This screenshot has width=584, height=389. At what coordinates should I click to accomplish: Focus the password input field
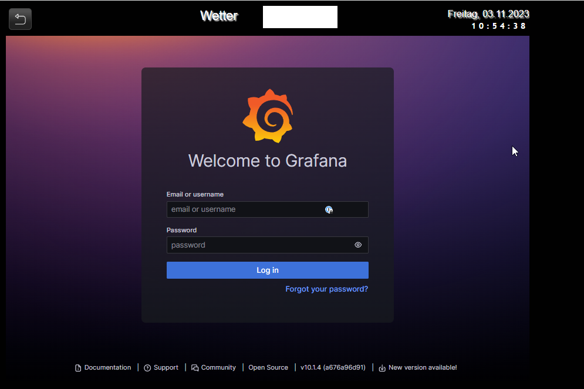(268, 245)
